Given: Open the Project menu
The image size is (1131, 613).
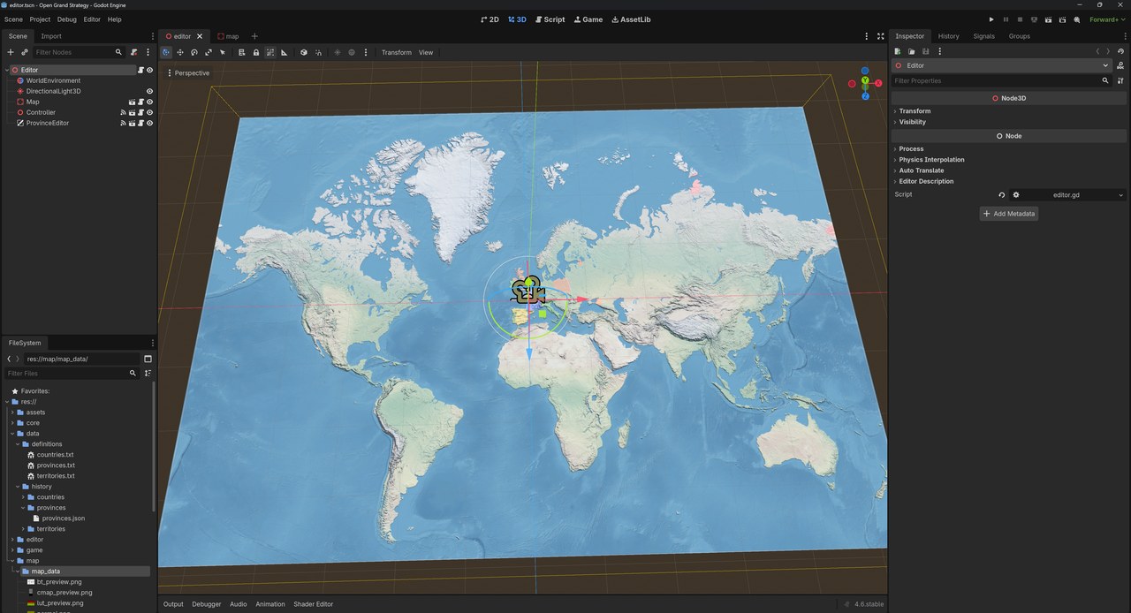Looking at the screenshot, I should 40,19.
